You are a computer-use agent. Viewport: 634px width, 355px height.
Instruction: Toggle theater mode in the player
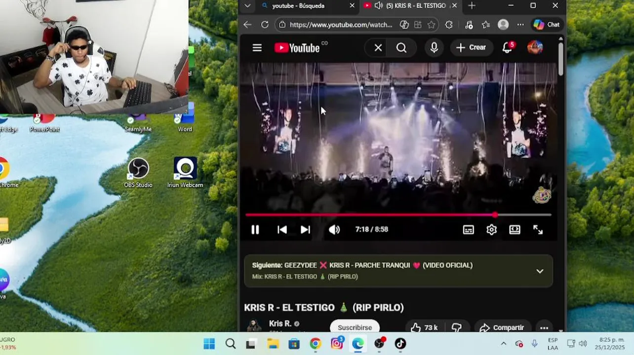point(515,230)
